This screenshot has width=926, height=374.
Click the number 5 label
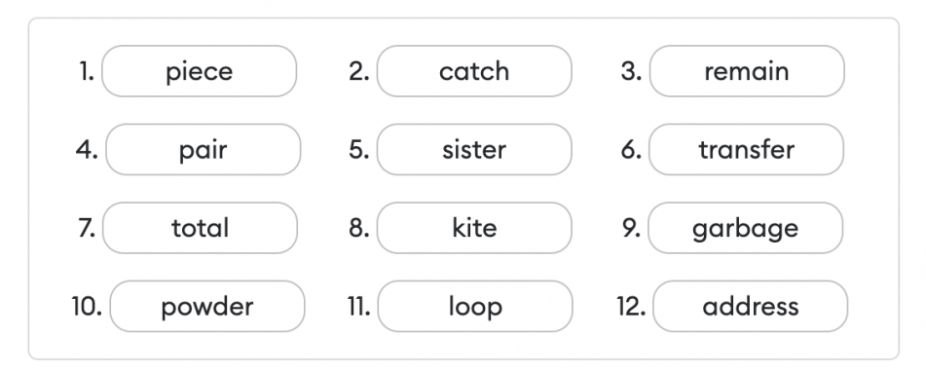coord(359,150)
